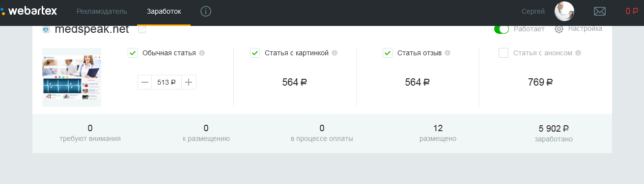This screenshot has width=644, height=184.
Task: Uncheck the Обычная статья checkbox
Action: 133,53
